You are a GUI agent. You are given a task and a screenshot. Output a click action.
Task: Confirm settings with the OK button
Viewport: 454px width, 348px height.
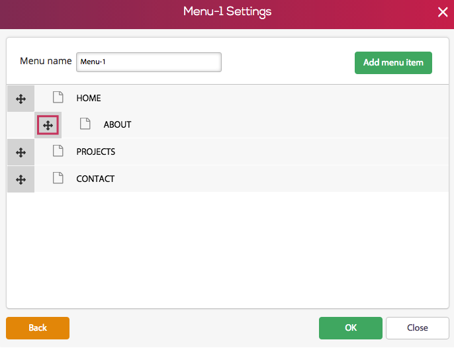point(351,328)
